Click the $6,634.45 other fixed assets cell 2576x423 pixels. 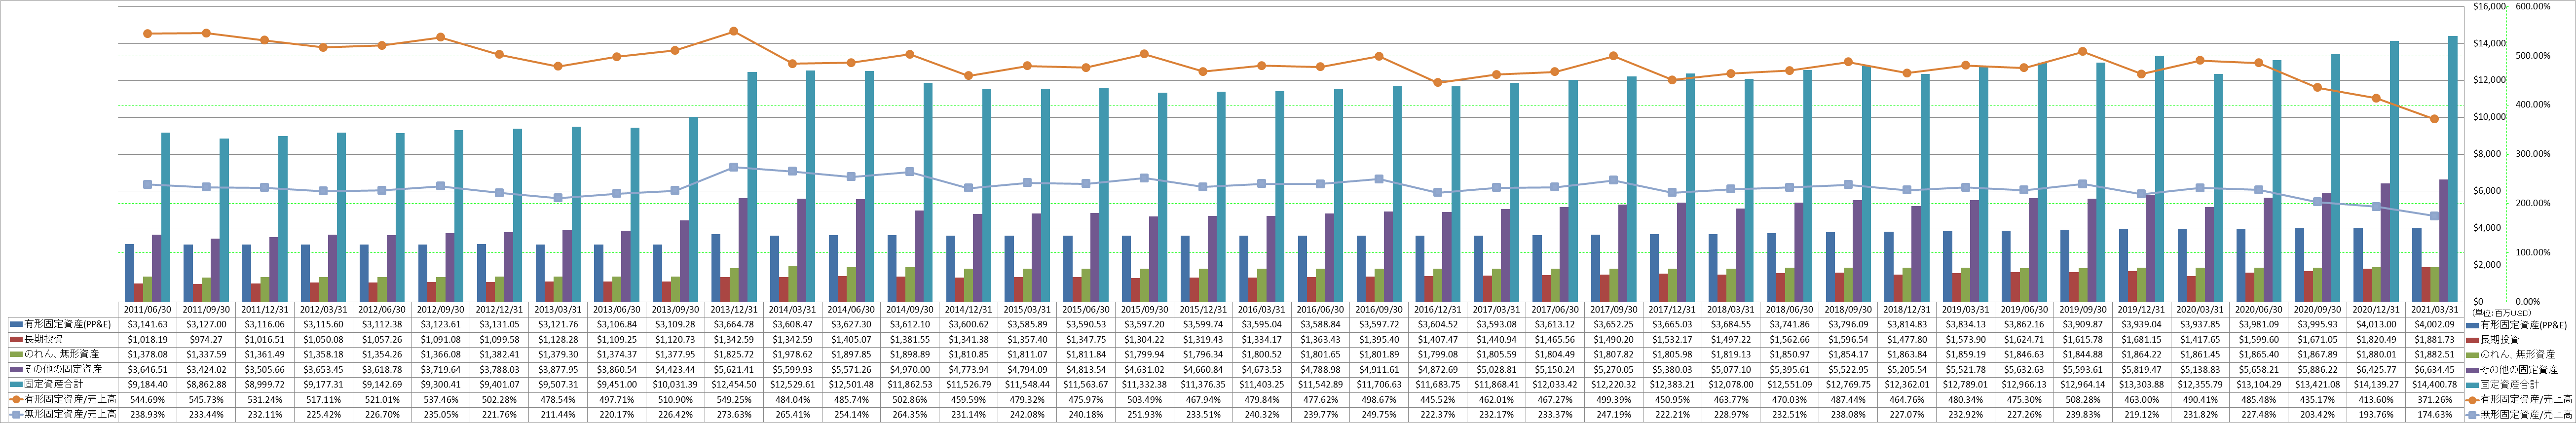click(x=2434, y=370)
